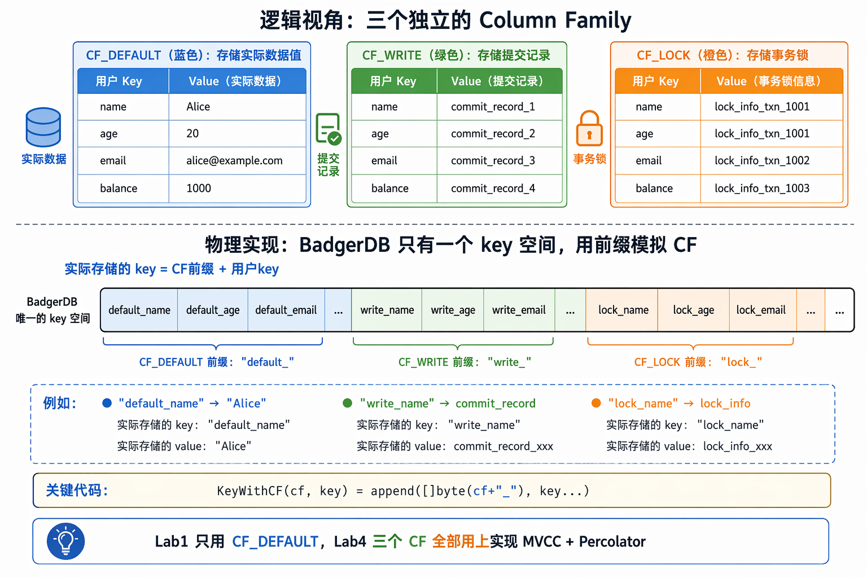867x578 pixels.
Task: Click the "Value（提交记录）" column header
Action: coord(500,81)
